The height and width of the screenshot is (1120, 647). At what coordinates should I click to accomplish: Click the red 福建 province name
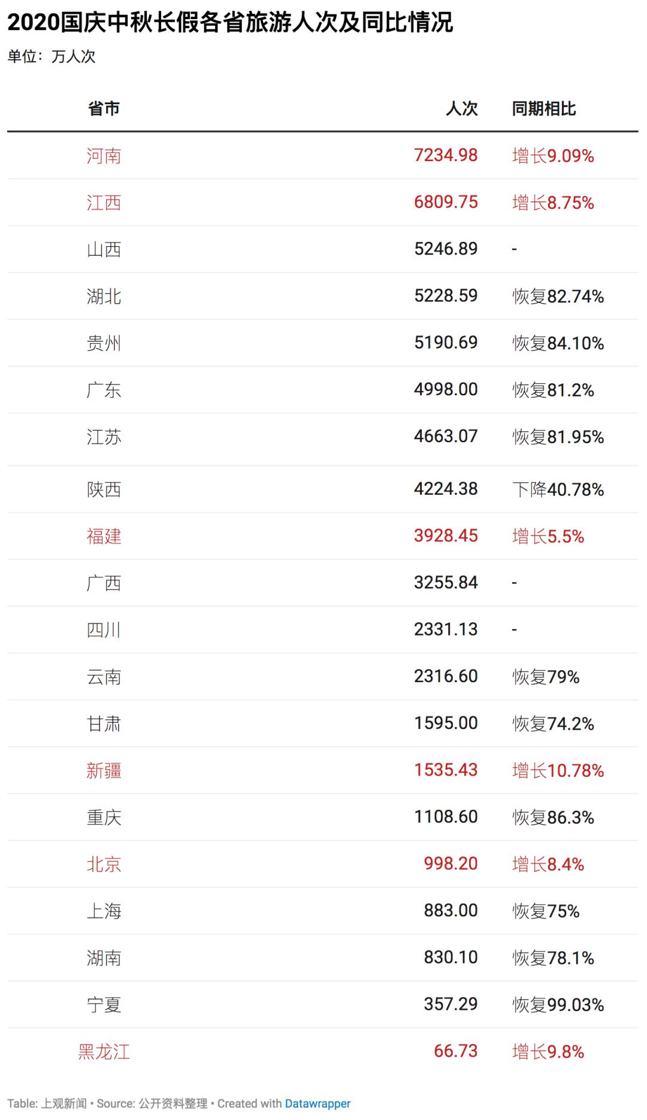click(x=104, y=535)
